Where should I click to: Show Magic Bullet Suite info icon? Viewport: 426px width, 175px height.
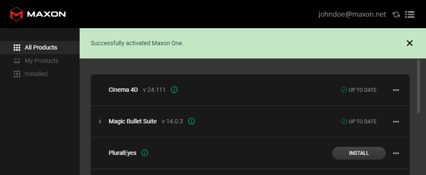point(191,121)
